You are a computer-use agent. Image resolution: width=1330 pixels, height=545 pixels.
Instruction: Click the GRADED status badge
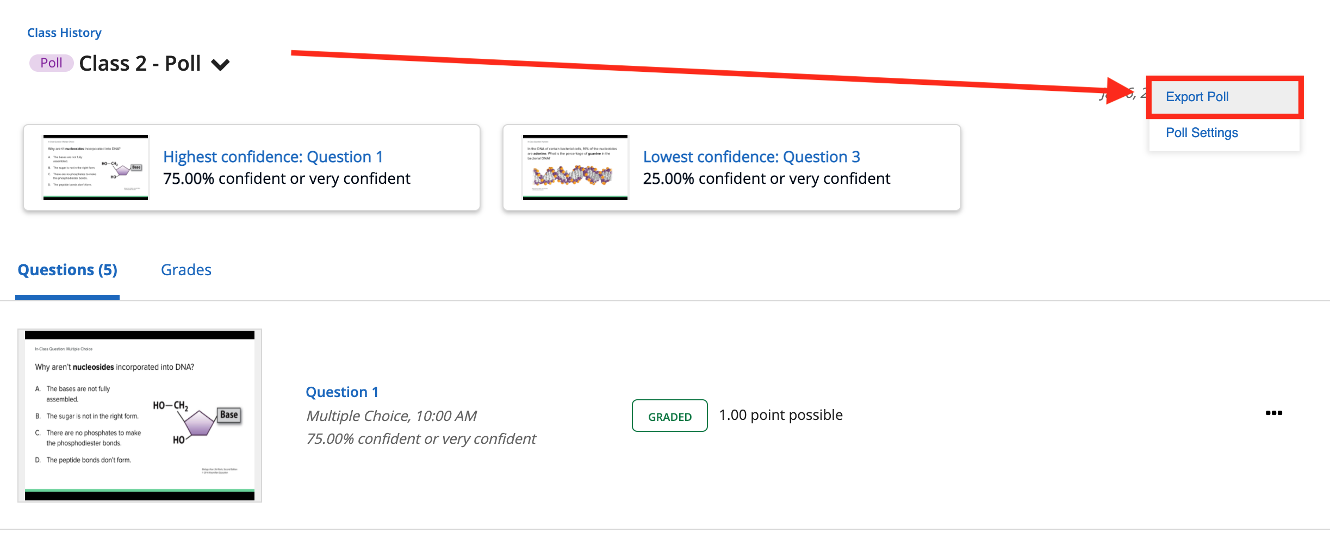click(669, 416)
